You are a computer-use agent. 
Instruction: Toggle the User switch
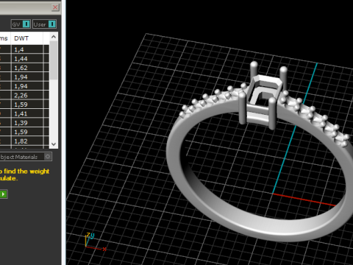(44, 24)
